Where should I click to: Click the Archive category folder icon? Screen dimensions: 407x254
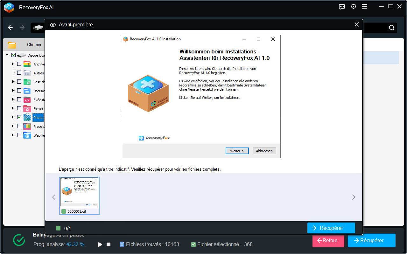point(27,64)
